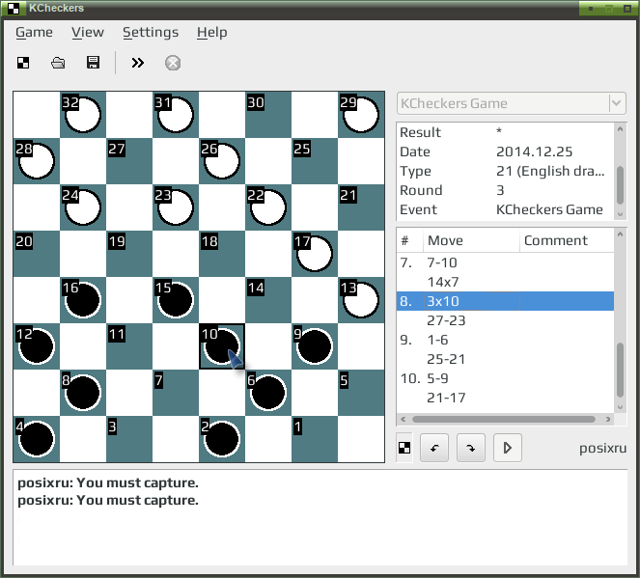Select the black piece on square 16
This screenshot has height=578, width=640.
coord(83,300)
